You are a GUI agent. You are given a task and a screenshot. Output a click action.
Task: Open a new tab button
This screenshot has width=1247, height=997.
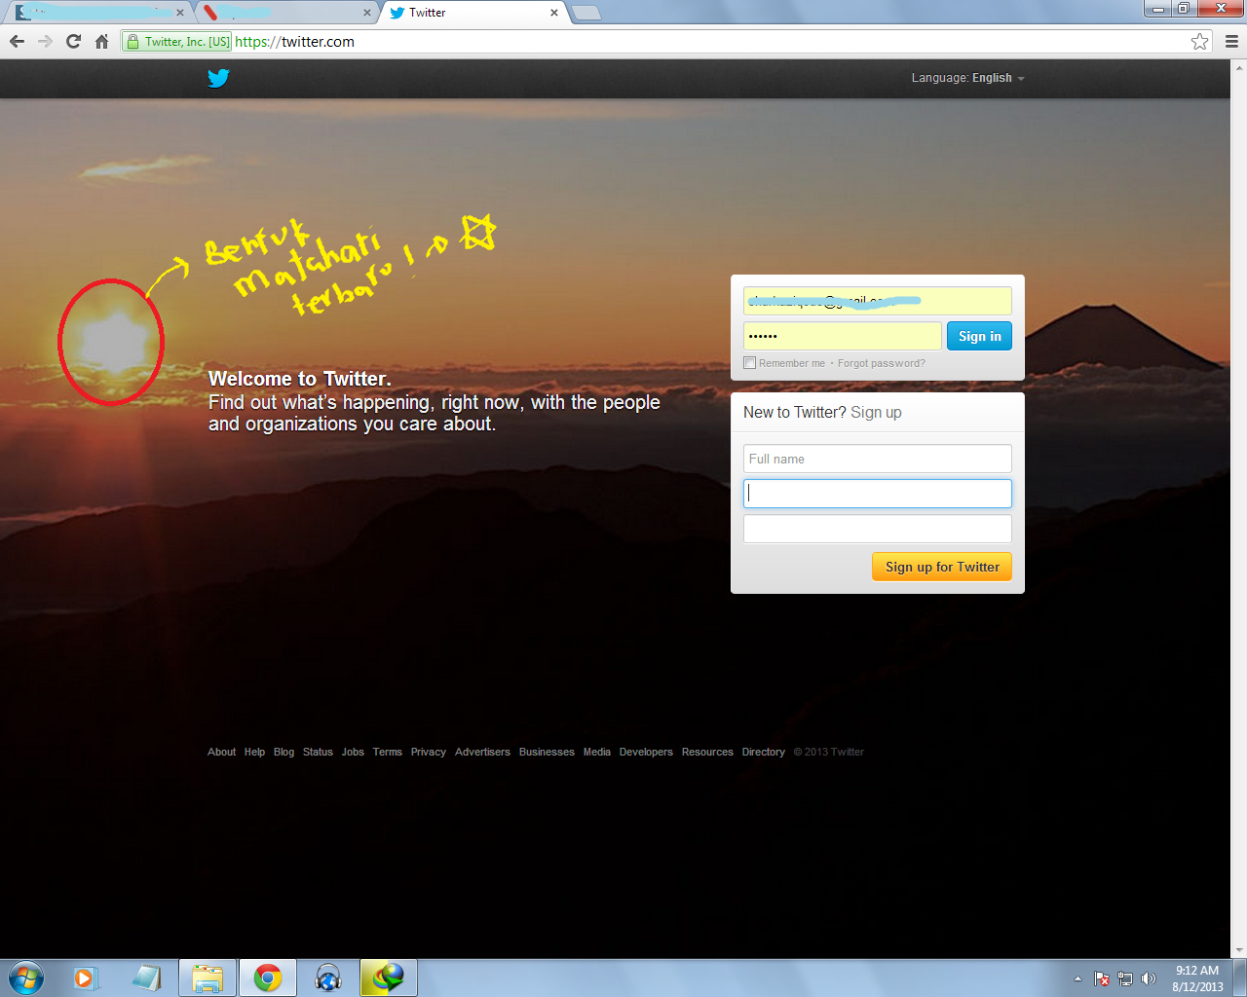tap(586, 13)
